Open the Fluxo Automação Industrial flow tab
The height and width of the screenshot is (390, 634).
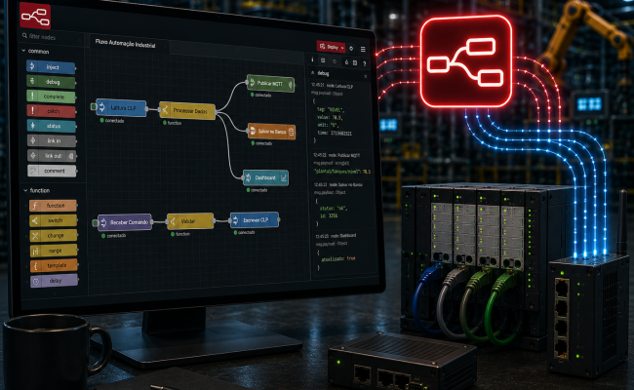click(126, 43)
